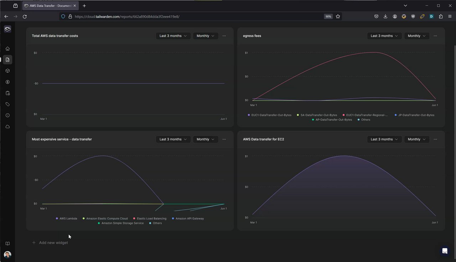Click the browser reload button
Image resolution: width=456 pixels, height=262 pixels.
click(x=25, y=16)
